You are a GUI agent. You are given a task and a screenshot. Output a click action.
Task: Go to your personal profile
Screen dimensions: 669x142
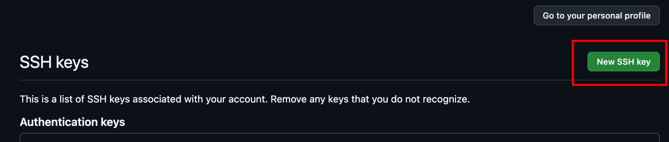pyautogui.click(x=596, y=16)
